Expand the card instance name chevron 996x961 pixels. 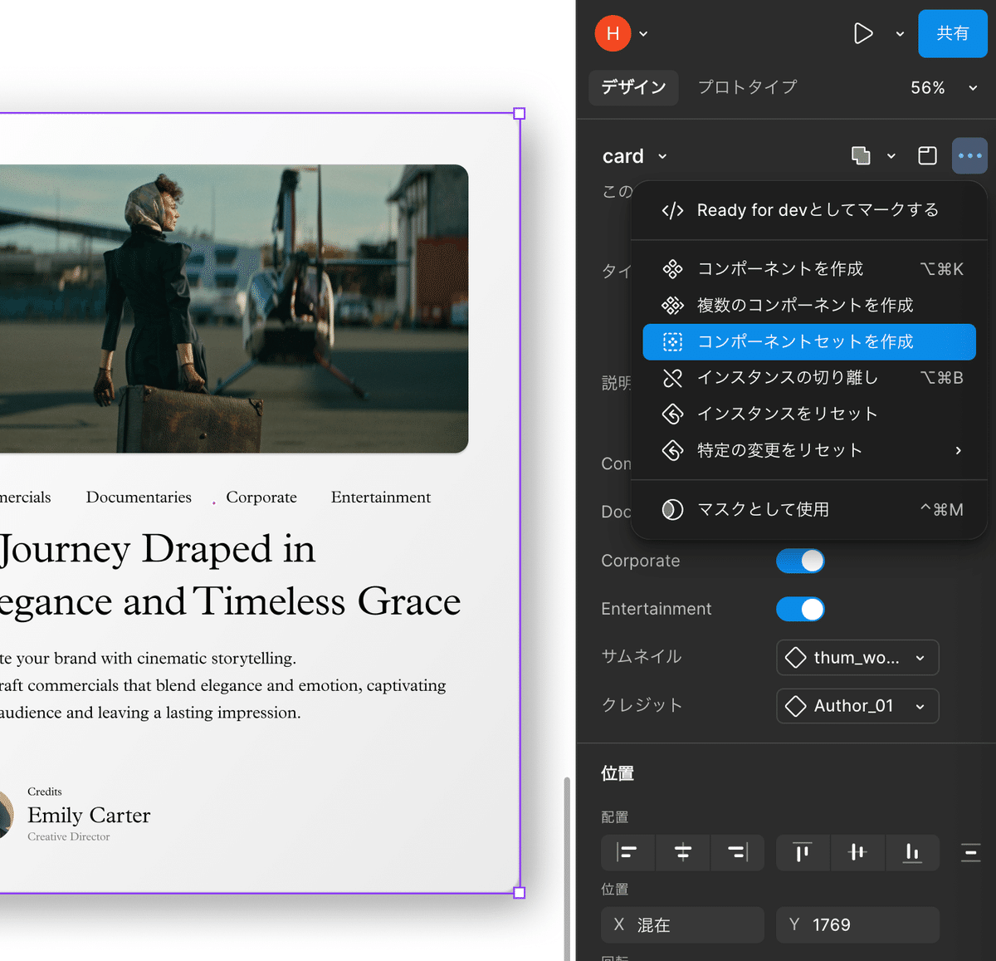(x=662, y=157)
